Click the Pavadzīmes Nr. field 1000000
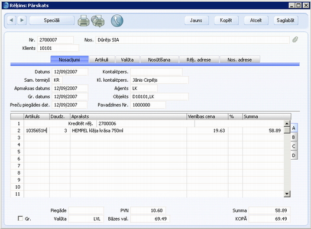Screen dimensions: 311x229 coord(148,105)
